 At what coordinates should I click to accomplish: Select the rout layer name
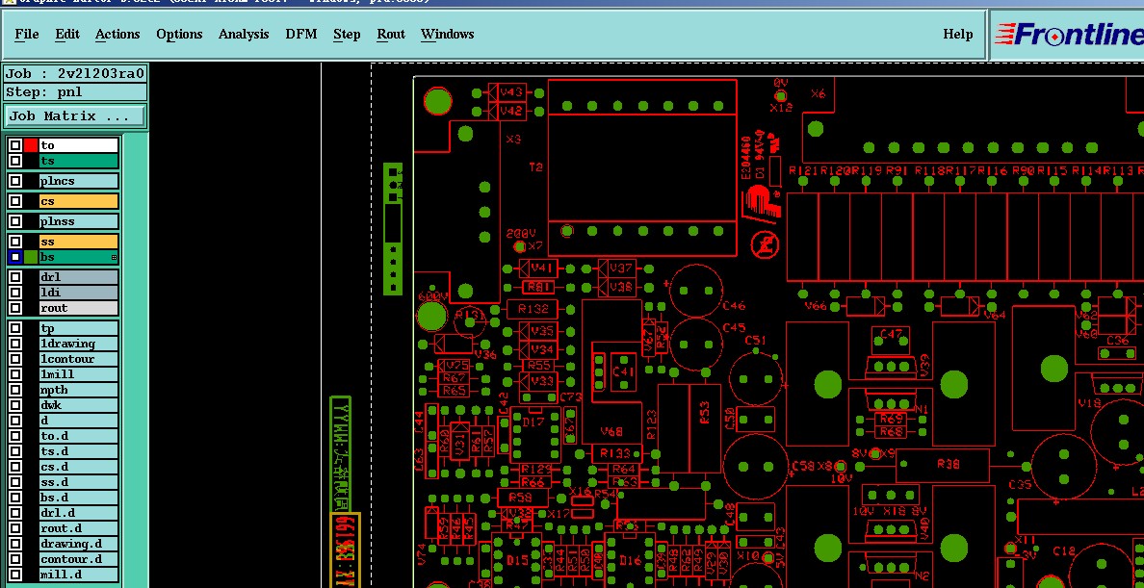(79, 308)
